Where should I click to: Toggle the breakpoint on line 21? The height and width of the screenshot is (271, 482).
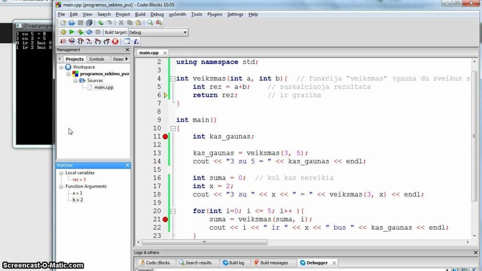pyautogui.click(x=165, y=219)
